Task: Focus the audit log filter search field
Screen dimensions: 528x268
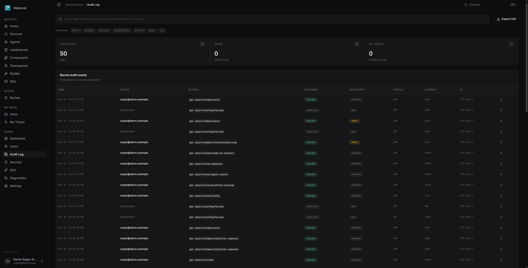Action: 272,19
